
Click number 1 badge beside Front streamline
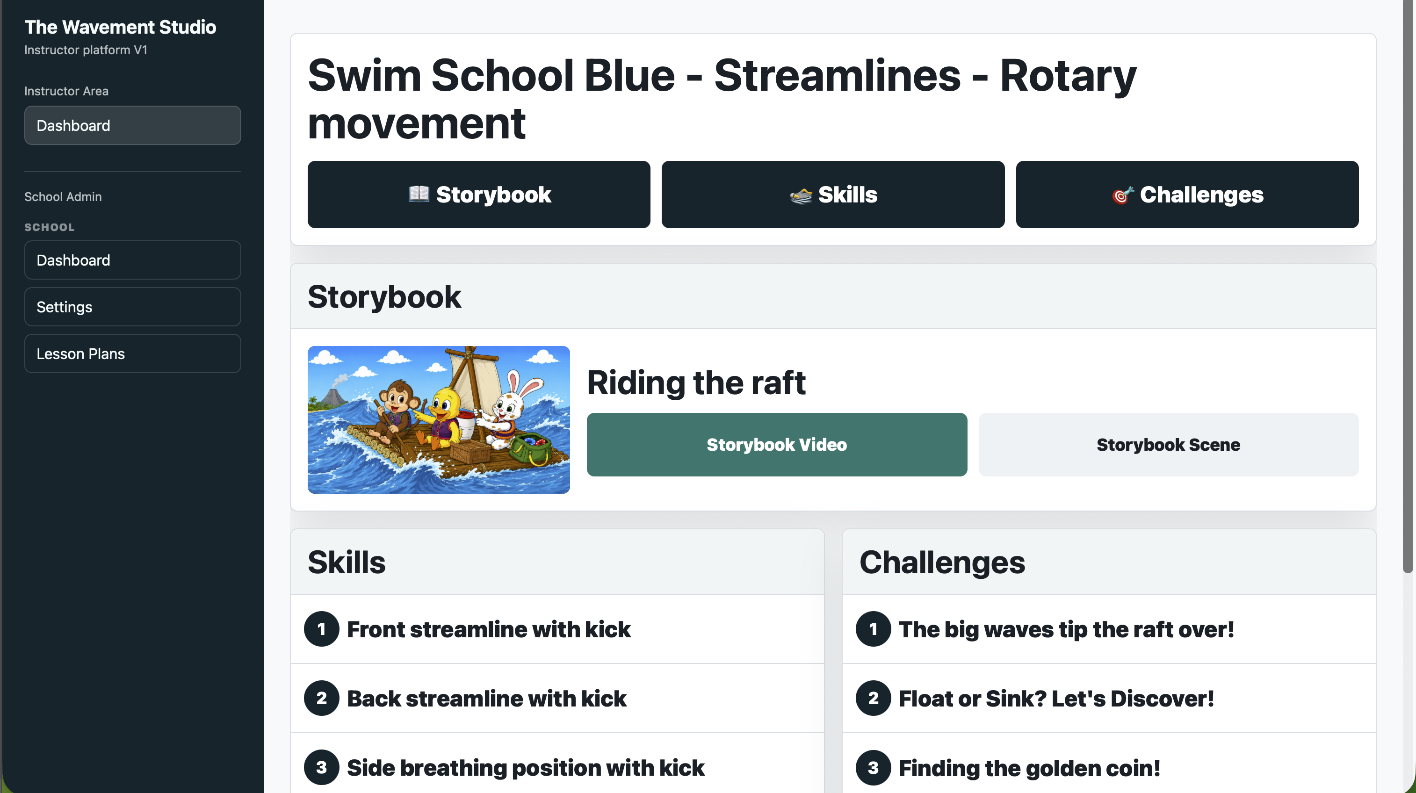pos(322,629)
